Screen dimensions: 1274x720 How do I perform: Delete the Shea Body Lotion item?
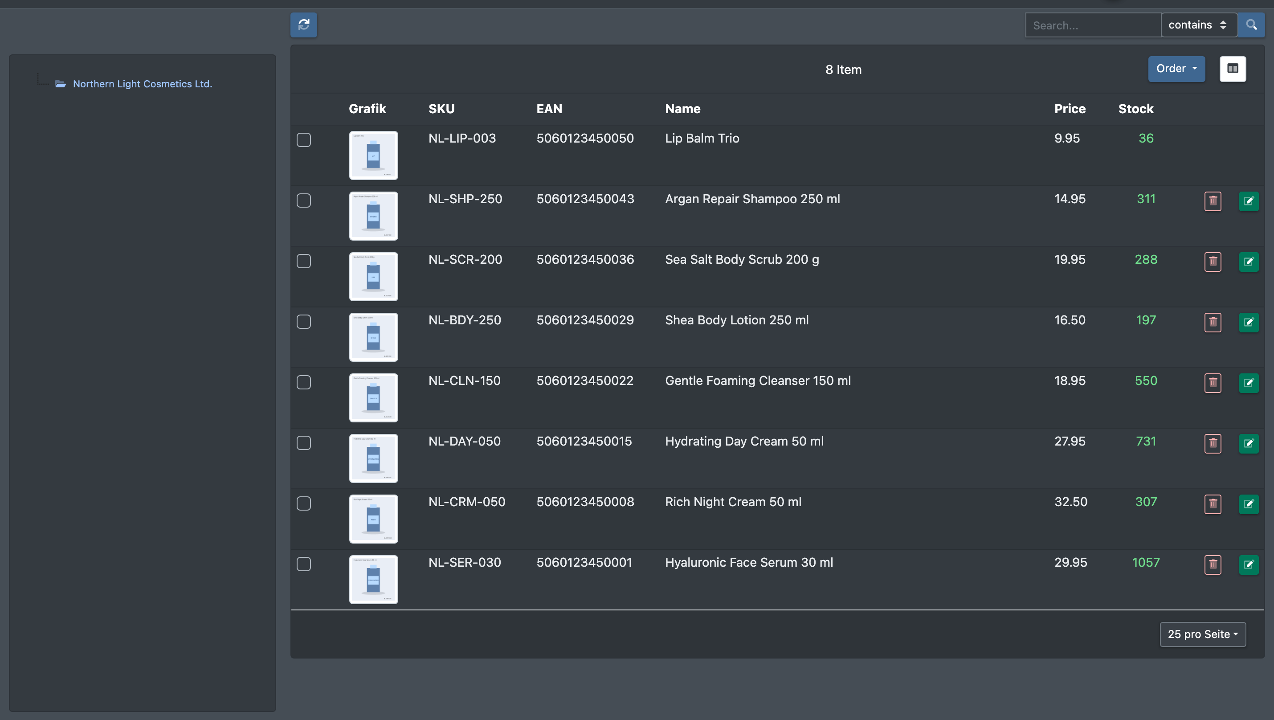(1213, 323)
